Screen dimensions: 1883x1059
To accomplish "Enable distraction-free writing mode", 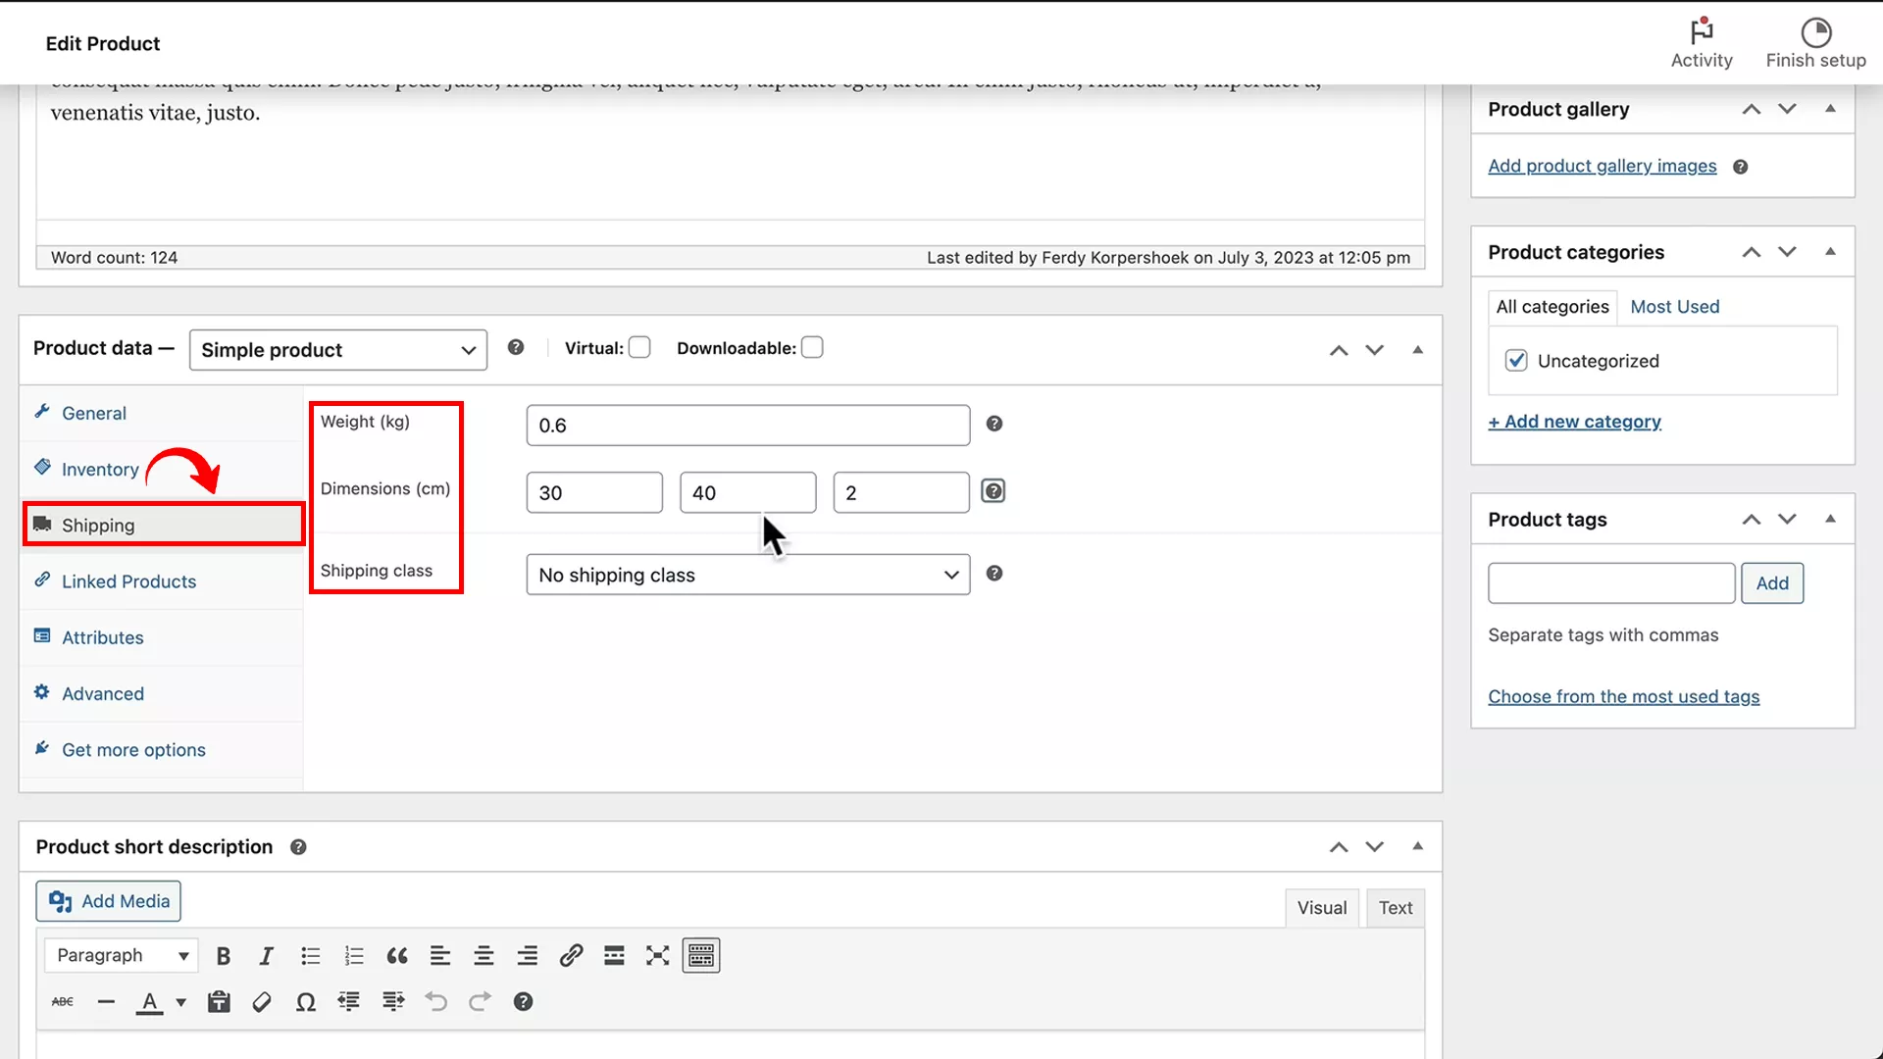I will [x=657, y=955].
